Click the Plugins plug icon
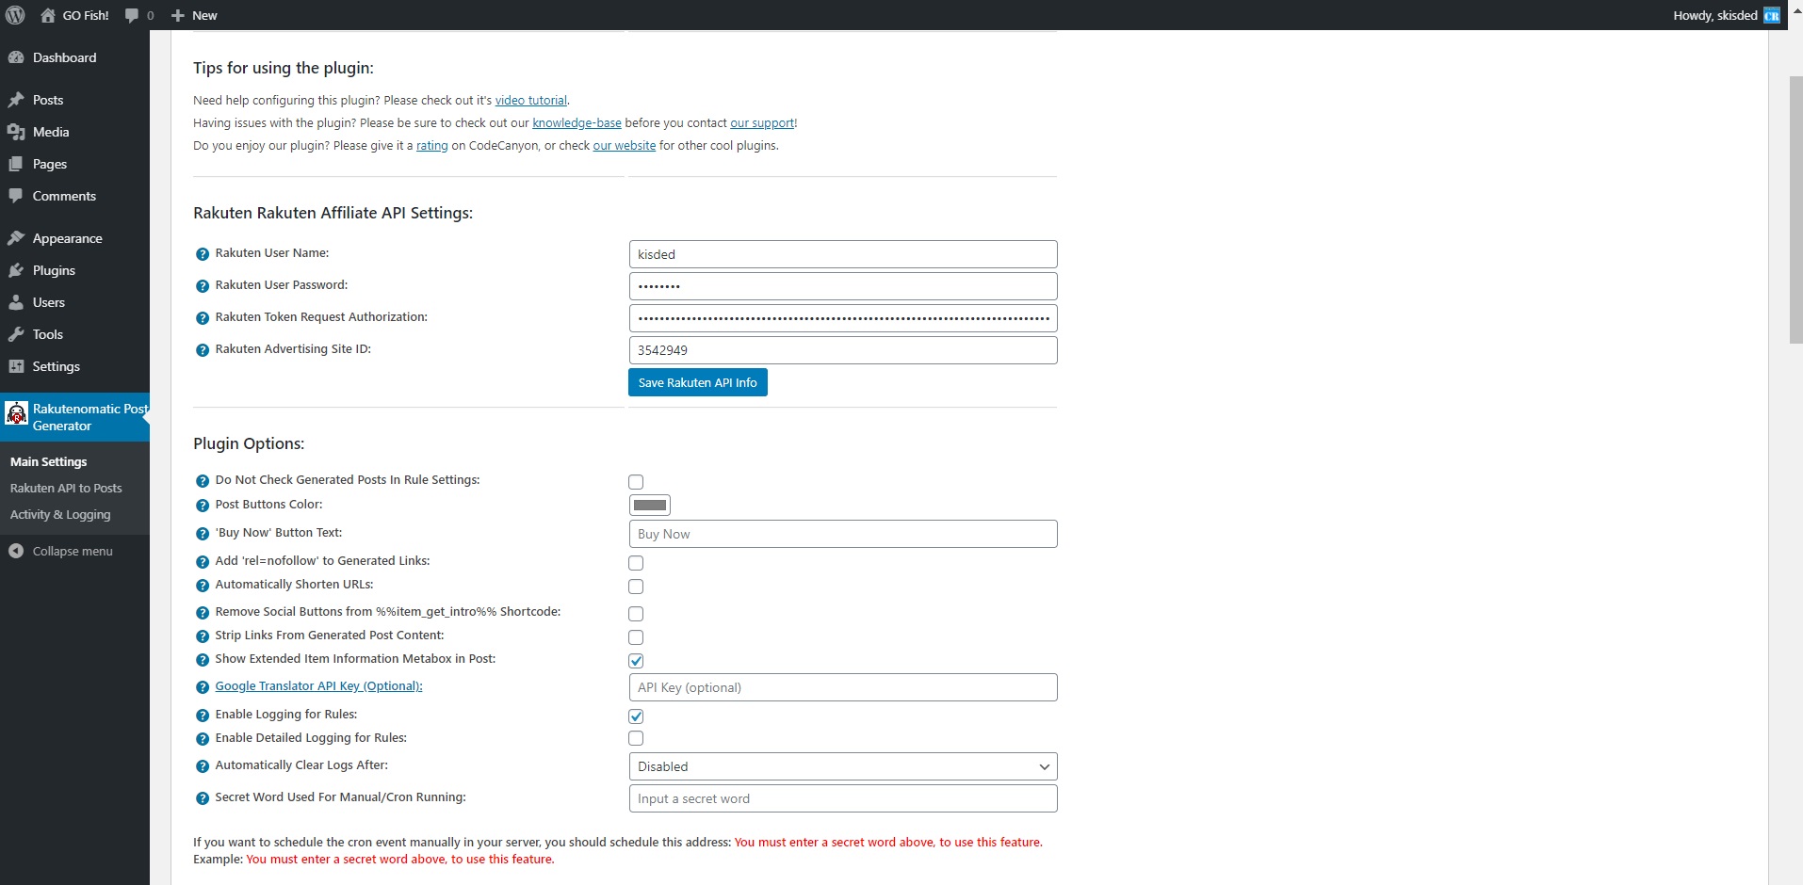Screen dimensions: 1803x885 tap(16, 270)
